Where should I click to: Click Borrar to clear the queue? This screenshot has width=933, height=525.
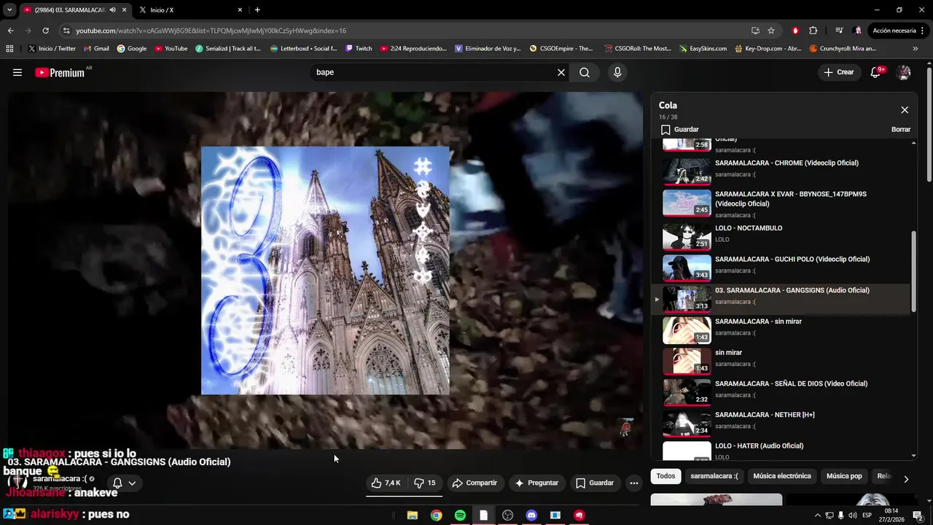tap(901, 129)
